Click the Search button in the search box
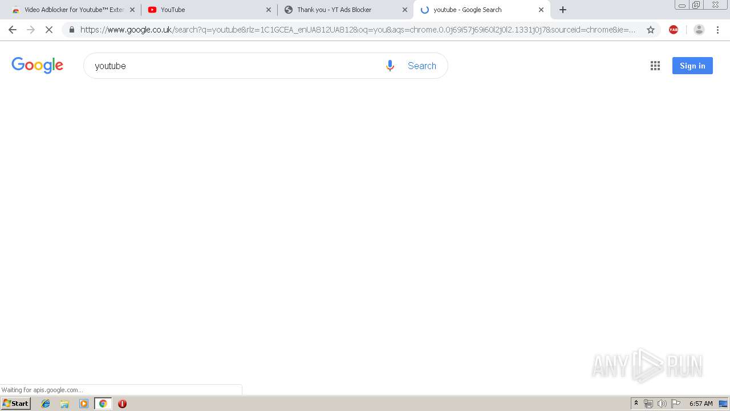 tap(422, 66)
